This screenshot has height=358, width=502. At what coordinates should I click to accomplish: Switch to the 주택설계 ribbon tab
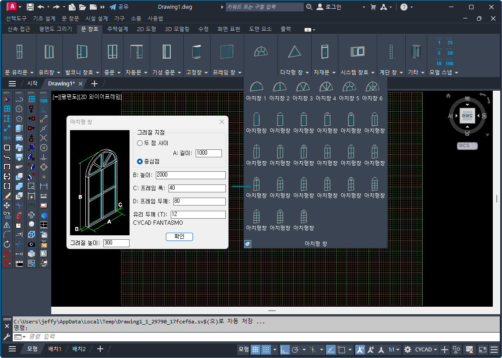click(117, 29)
